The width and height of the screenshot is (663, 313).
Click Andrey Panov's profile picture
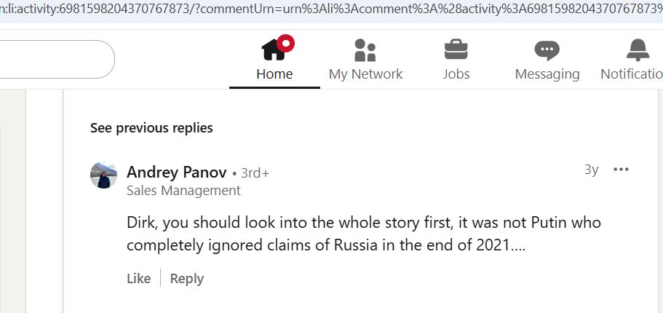pyautogui.click(x=103, y=175)
